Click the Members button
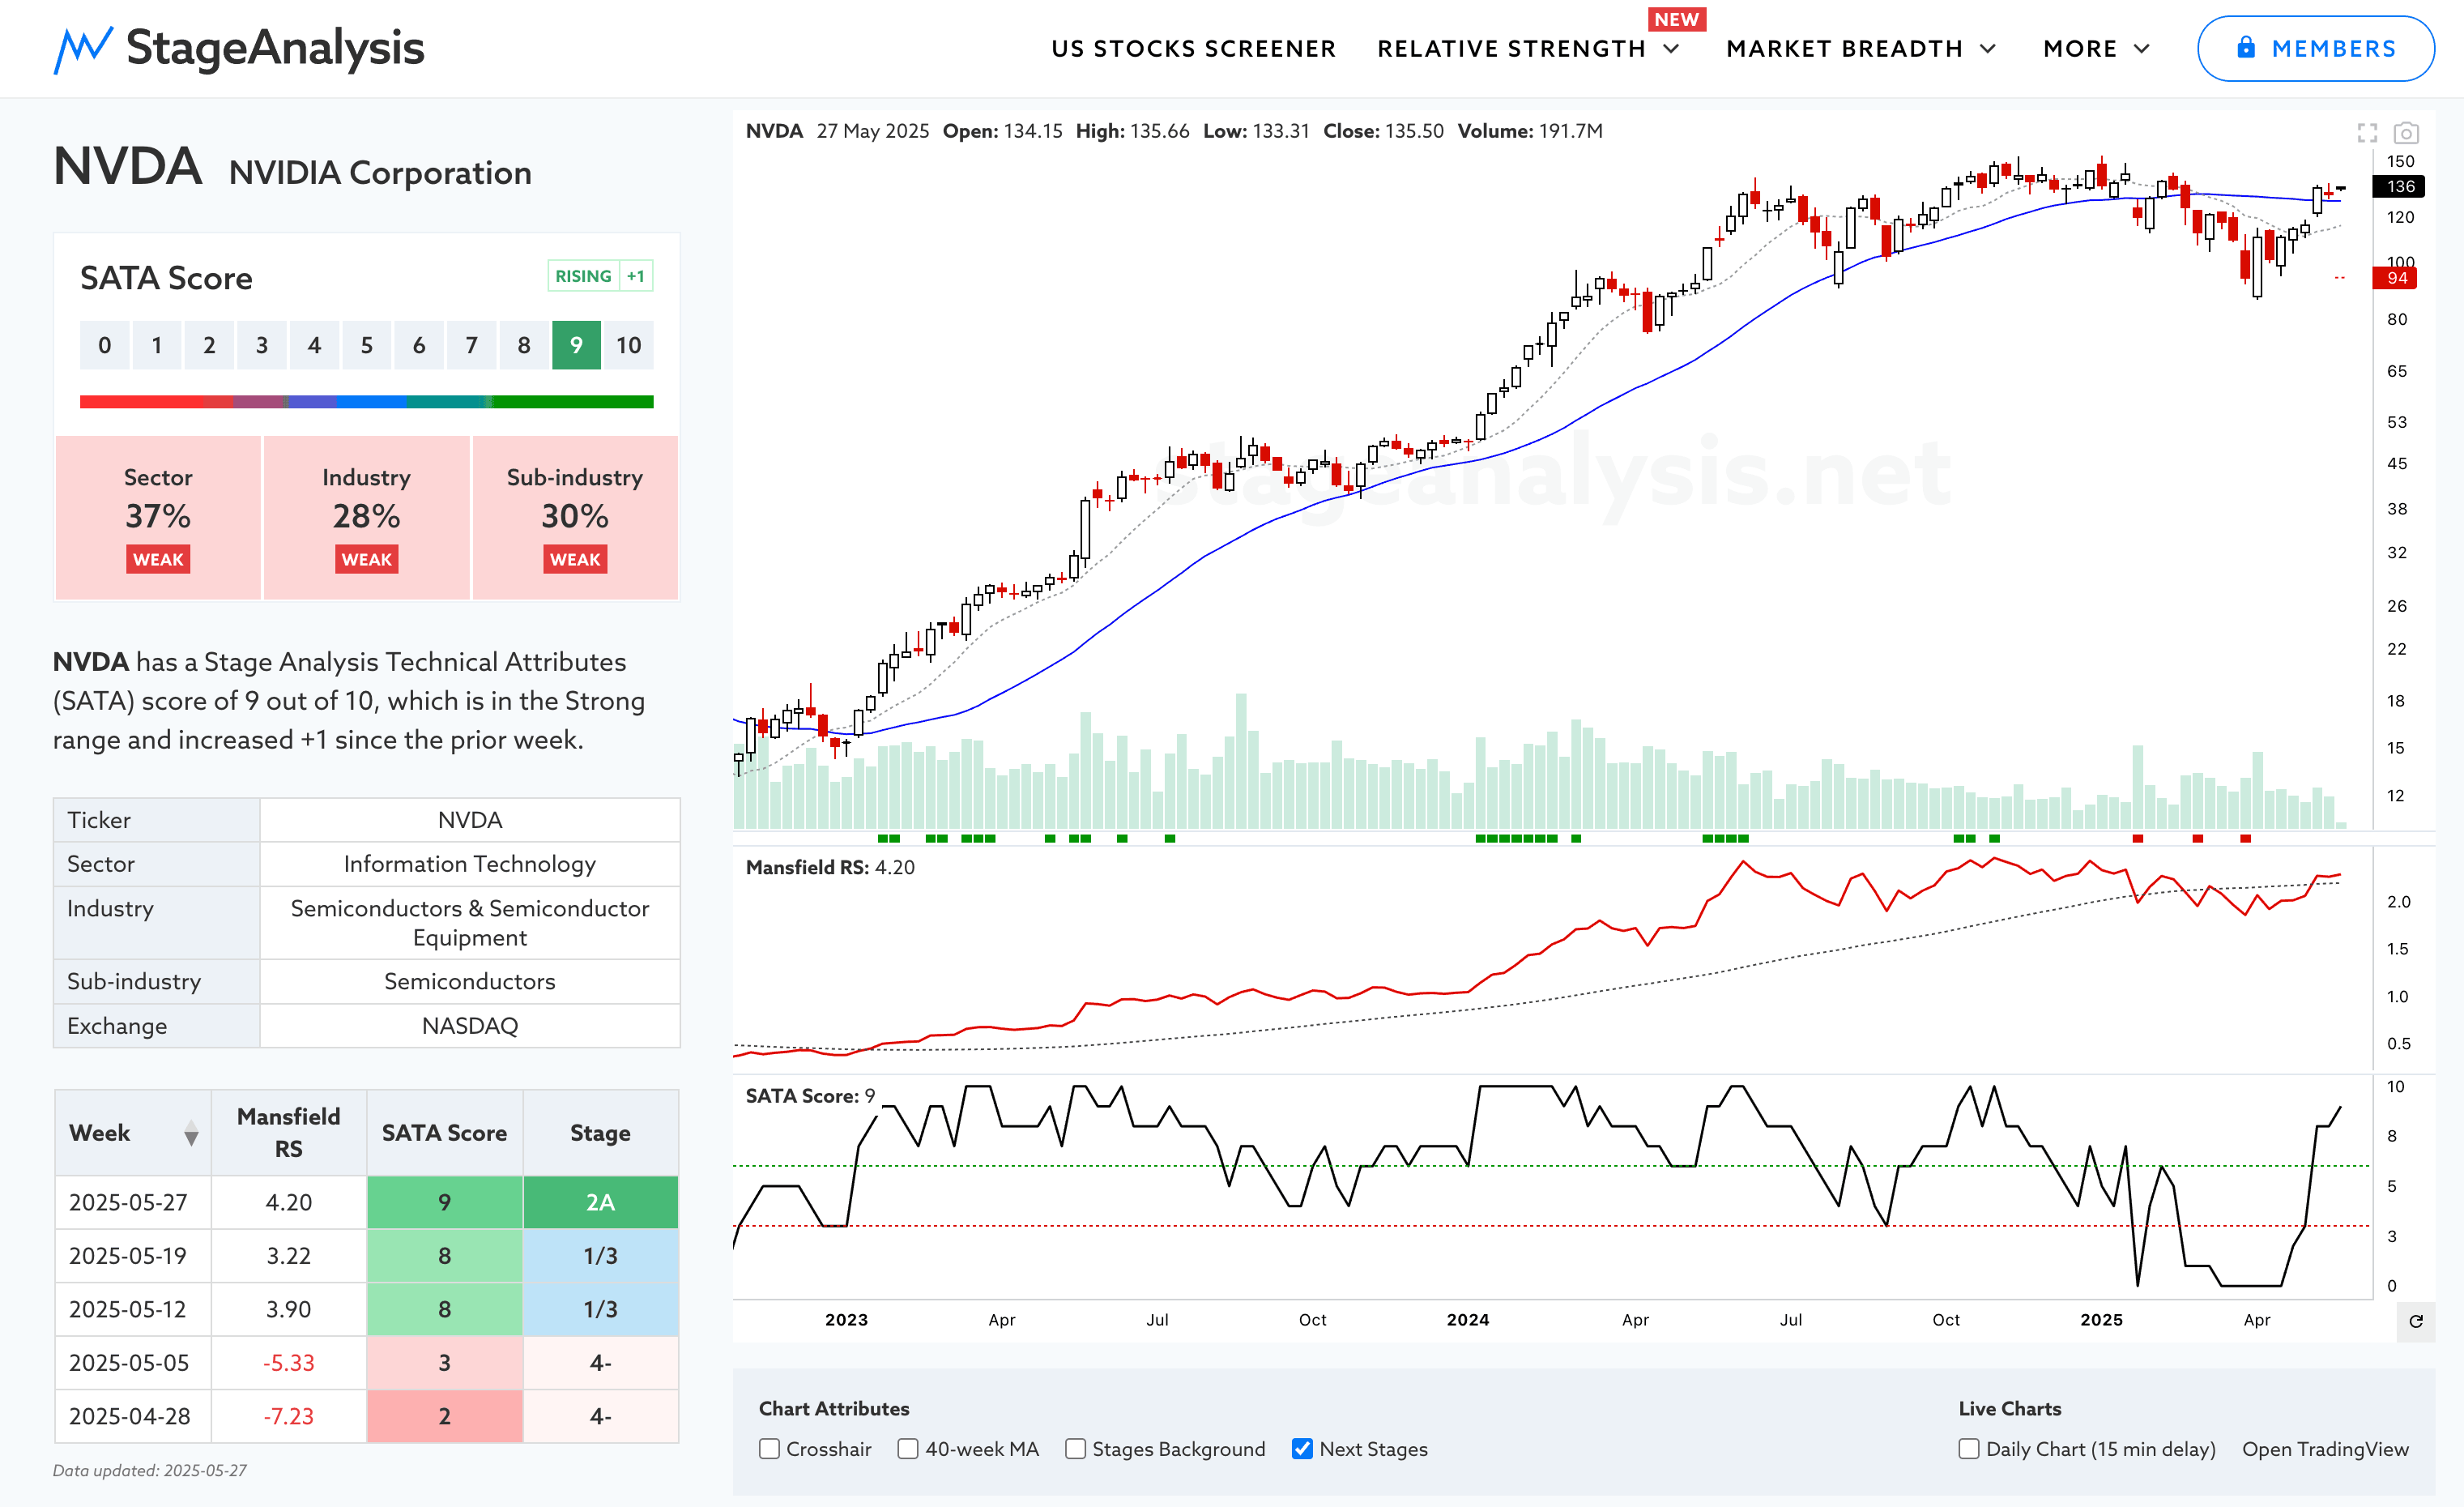 click(x=2315, y=48)
